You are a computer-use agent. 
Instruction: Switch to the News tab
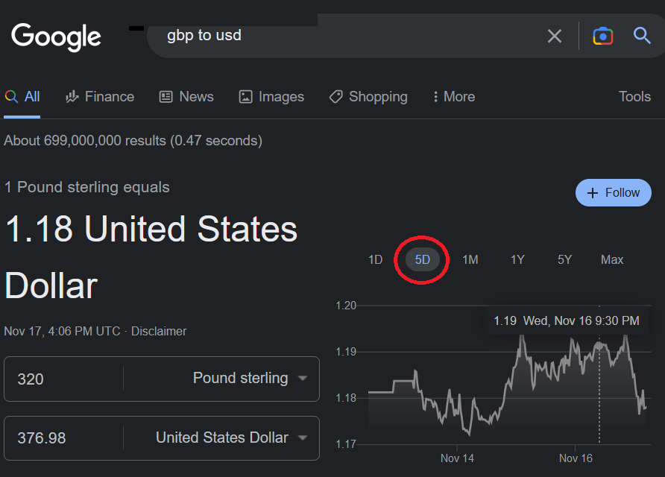pyautogui.click(x=186, y=97)
